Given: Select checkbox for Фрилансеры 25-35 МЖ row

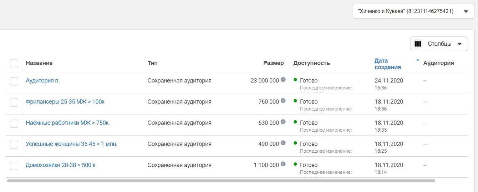Looking at the screenshot, I should coord(14,102).
